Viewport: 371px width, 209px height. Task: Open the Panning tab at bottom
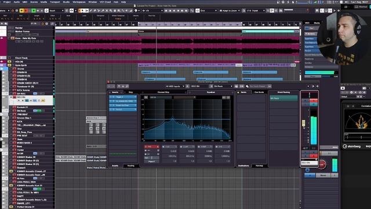click(x=259, y=166)
